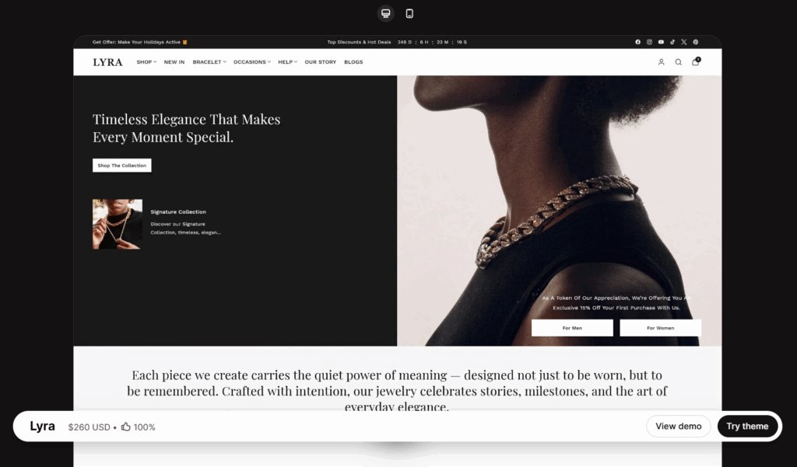Open the Pinterest social icon
797x467 pixels.
[x=696, y=42]
